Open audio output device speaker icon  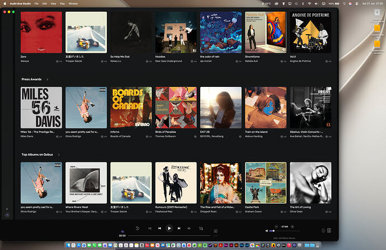329,230
